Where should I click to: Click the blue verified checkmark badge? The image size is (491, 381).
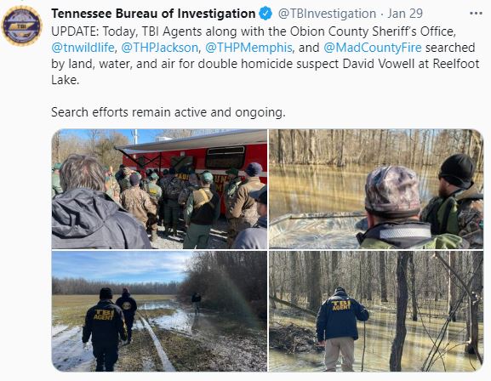(x=265, y=14)
